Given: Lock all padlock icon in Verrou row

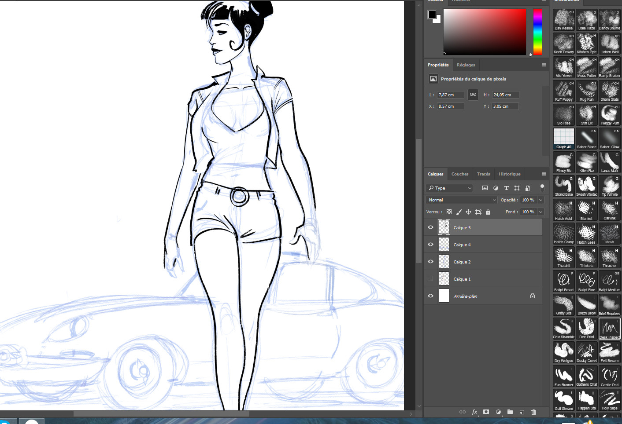Looking at the screenshot, I should click(488, 212).
